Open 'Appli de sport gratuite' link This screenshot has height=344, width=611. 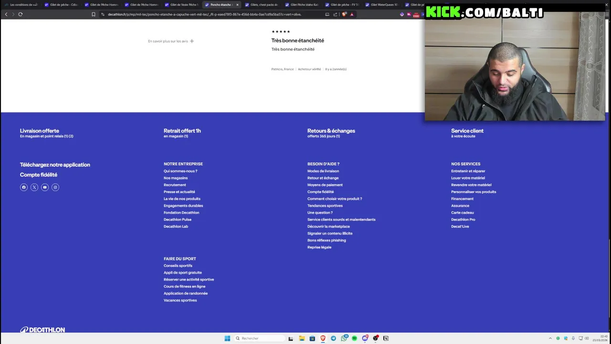[x=183, y=272]
